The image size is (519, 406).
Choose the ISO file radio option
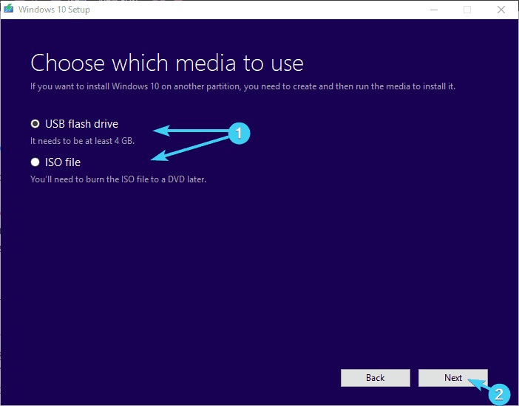tap(35, 162)
